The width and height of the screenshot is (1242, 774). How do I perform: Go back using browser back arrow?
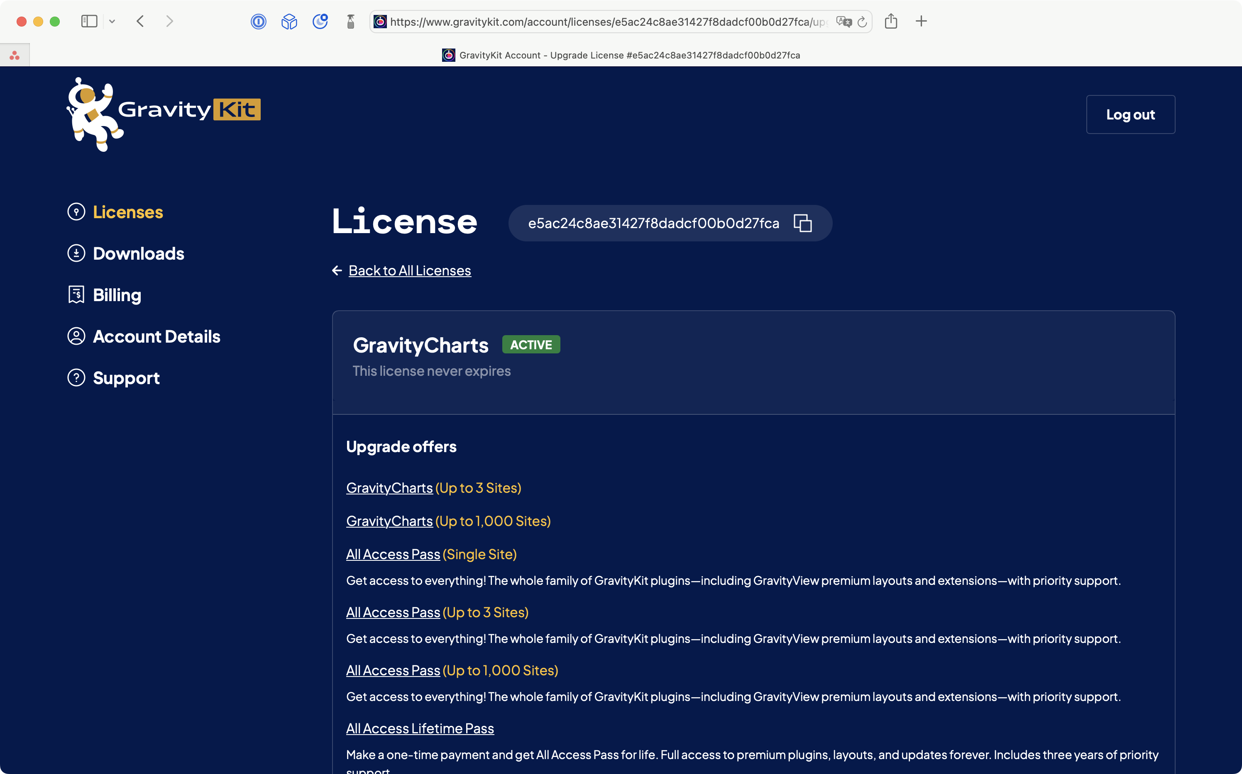coord(140,22)
